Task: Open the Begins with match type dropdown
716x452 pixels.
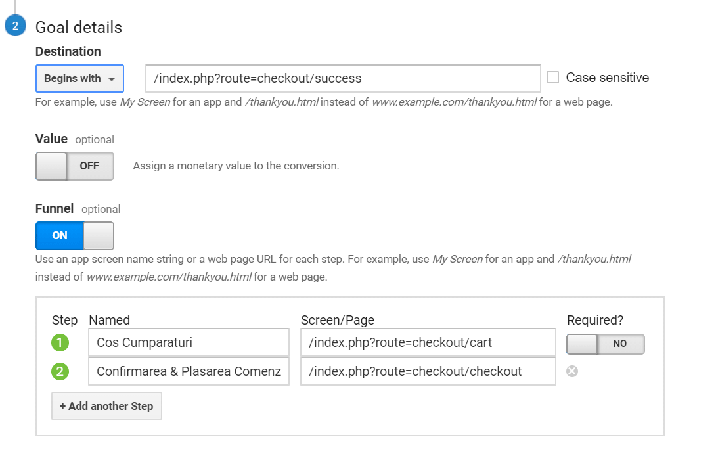Action: pyautogui.click(x=79, y=78)
